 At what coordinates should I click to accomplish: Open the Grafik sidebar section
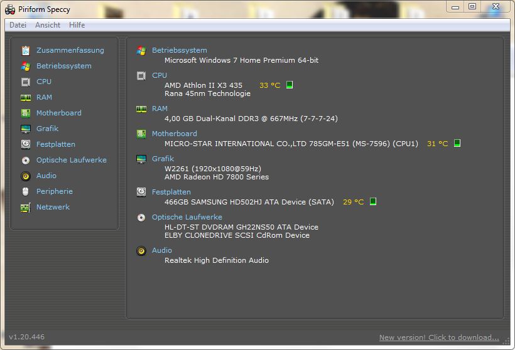click(x=47, y=129)
